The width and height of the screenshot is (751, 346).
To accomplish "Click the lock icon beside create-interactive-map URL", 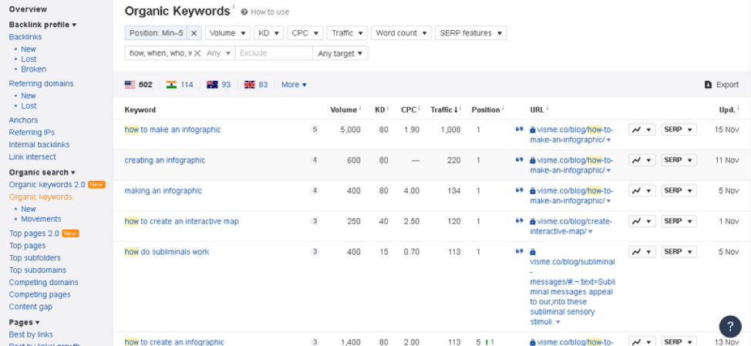I will click(x=533, y=221).
